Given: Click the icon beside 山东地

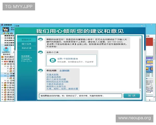Looking at the screenshot, I should (5, 85).
